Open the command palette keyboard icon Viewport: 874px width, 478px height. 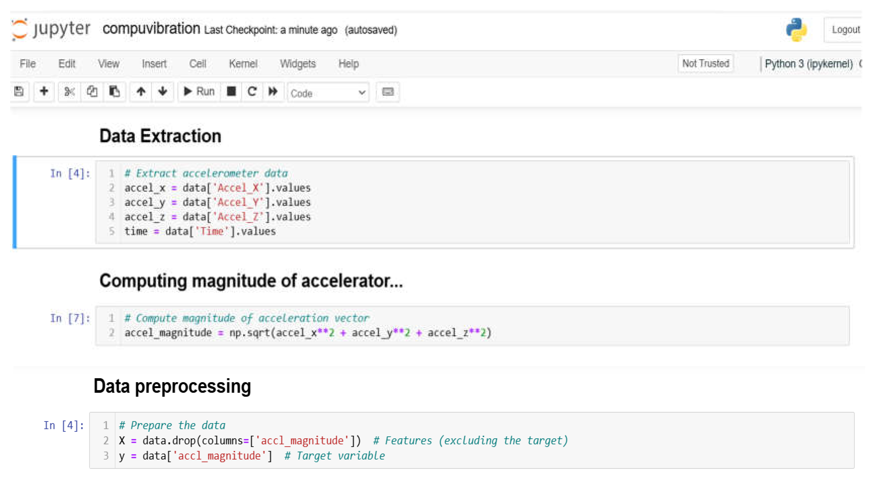pos(388,92)
